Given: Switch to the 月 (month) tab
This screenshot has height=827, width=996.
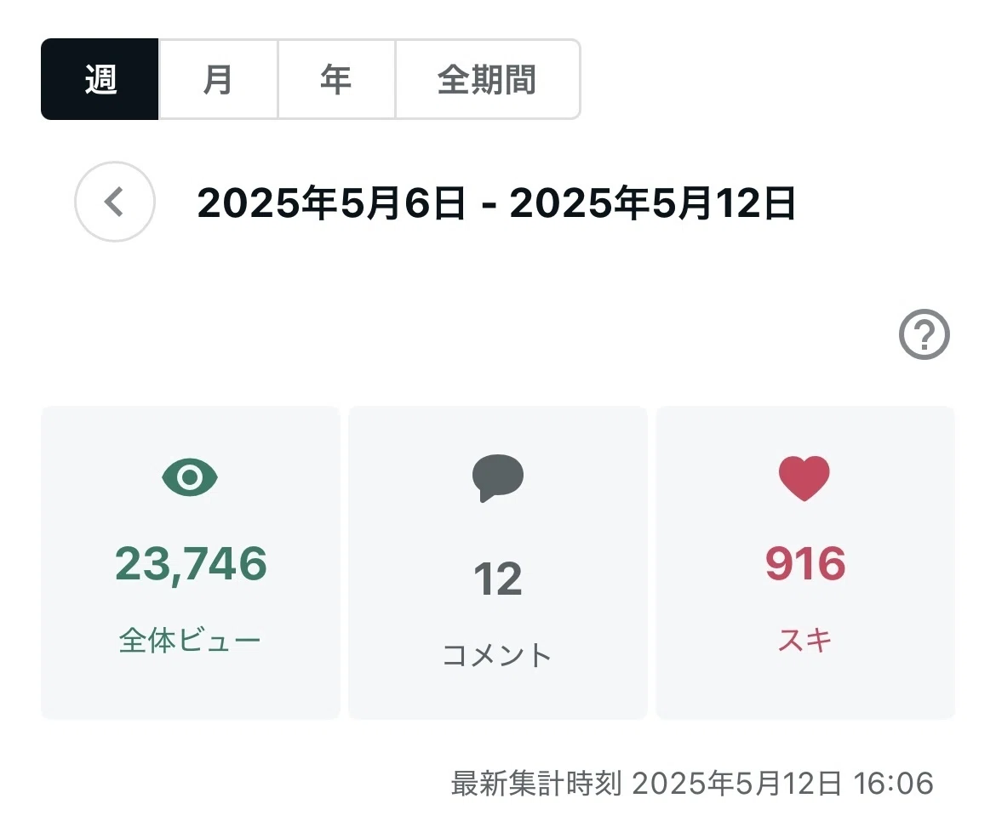Looking at the screenshot, I should coord(218,79).
